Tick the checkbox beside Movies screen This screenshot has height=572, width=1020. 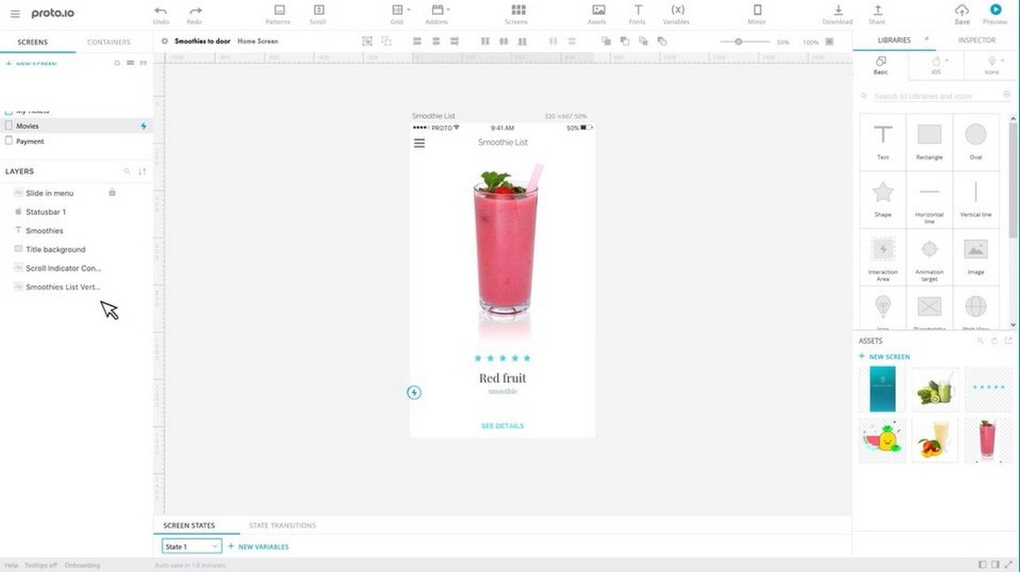click(x=8, y=125)
